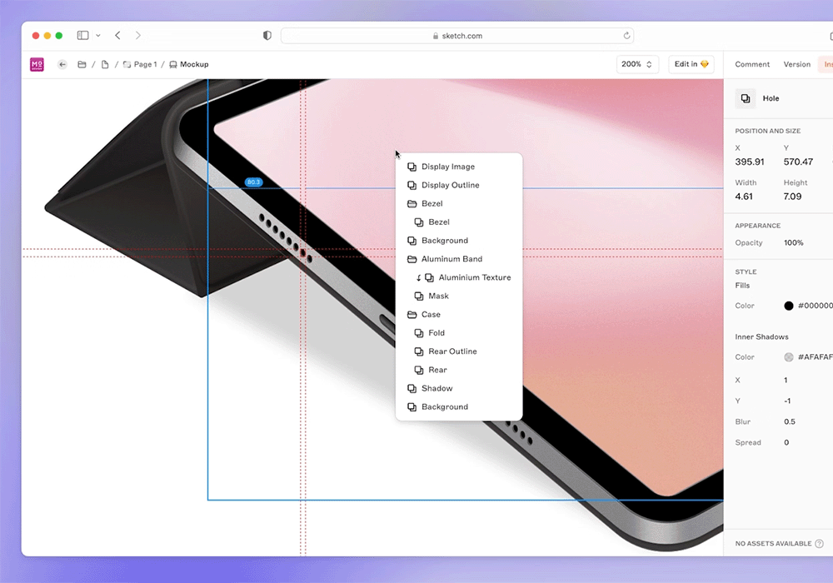
Task: Go forward in Safari history
Action: click(x=138, y=36)
